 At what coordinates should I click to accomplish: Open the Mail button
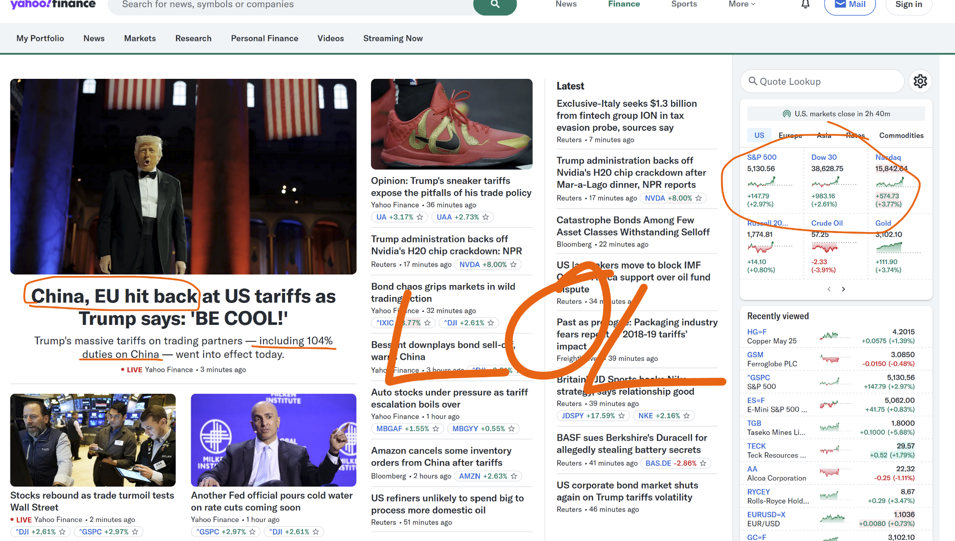click(x=850, y=5)
